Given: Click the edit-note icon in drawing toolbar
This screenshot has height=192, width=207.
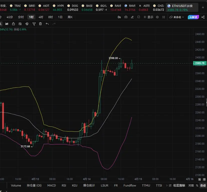Looking at the screenshot, I should pos(20,24).
